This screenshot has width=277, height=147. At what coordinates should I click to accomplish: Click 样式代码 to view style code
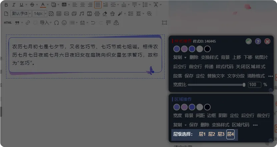pos(225,67)
